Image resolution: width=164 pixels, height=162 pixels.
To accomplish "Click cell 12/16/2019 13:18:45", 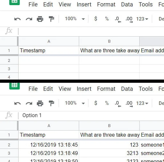I will tap(49, 145).
